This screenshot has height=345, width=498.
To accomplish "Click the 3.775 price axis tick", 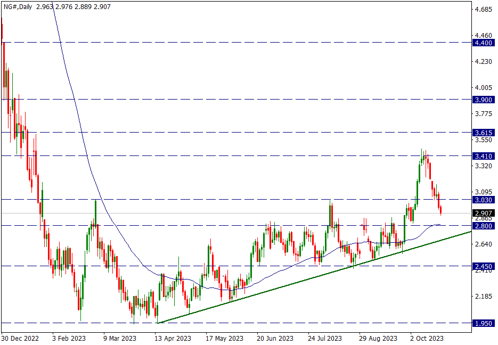I will (x=484, y=113).
